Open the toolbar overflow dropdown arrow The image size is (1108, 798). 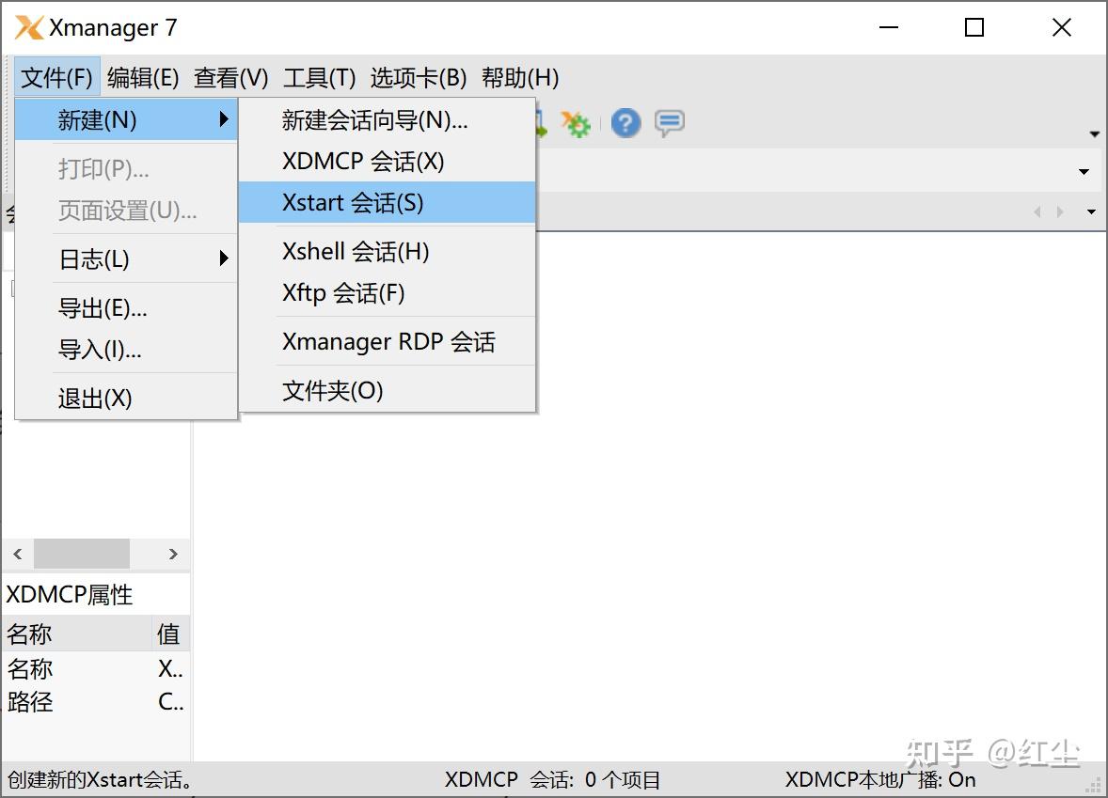tap(1094, 133)
